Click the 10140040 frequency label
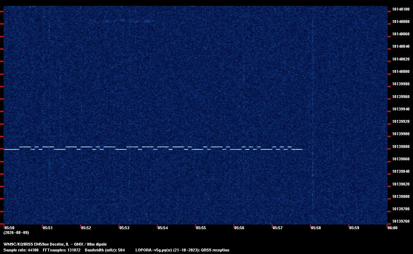 pyautogui.click(x=401, y=46)
